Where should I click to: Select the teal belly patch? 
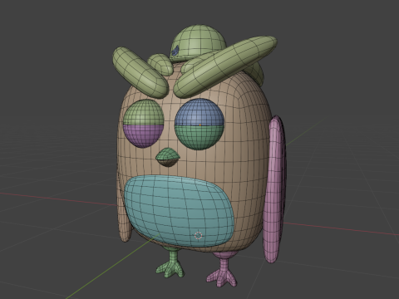pyautogui.click(x=179, y=210)
